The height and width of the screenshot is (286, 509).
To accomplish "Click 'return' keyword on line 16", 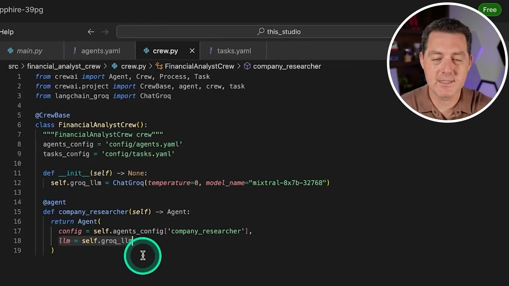I will click(x=62, y=221).
